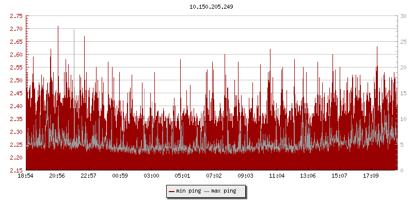The image size is (413, 206).
Task: Click the gray max ping legend swatch
Action: [x=207, y=192]
